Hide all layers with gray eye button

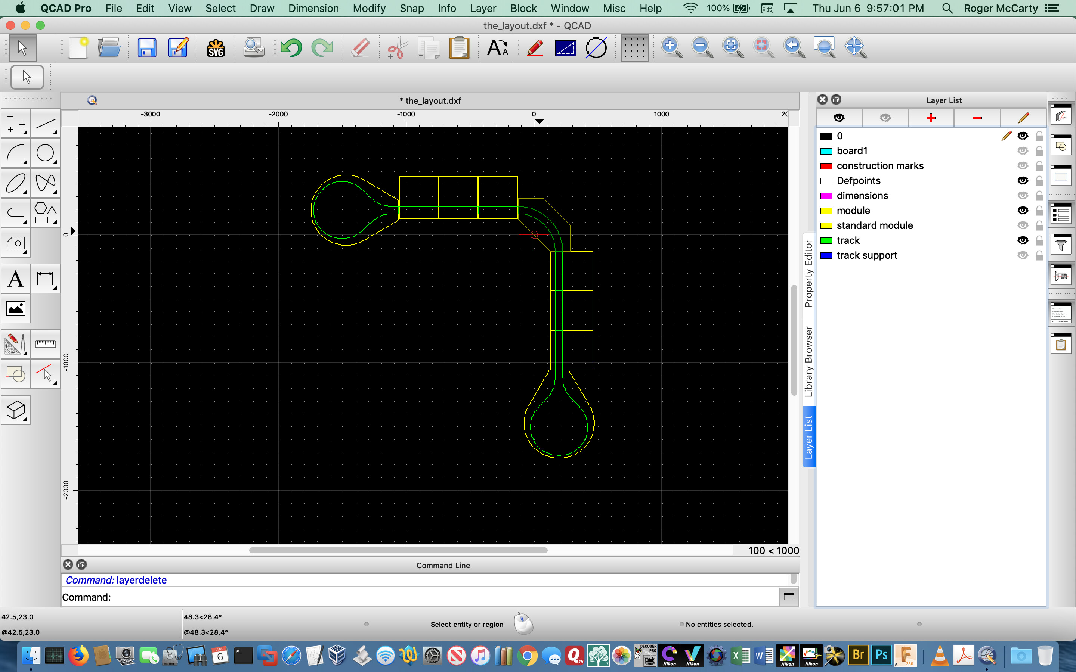pos(885,118)
